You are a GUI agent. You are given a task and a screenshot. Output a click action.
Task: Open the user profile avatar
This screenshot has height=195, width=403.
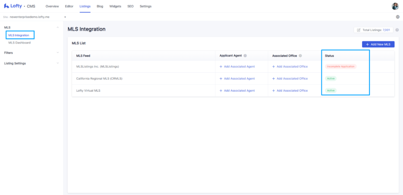click(395, 6)
